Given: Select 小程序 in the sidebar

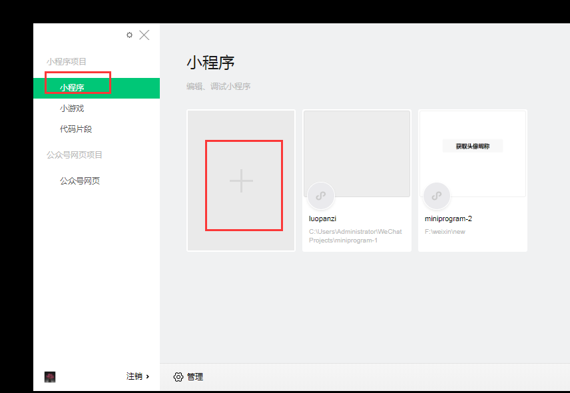Looking at the screenshot, I should click(97, 88).
